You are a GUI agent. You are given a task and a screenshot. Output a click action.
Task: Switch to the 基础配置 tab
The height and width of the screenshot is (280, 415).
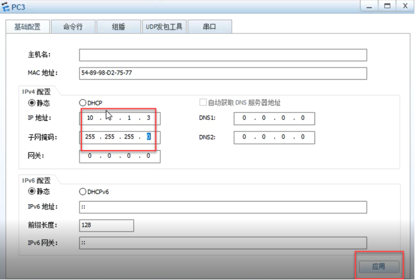pyautogui.click(x=28, y=27)
